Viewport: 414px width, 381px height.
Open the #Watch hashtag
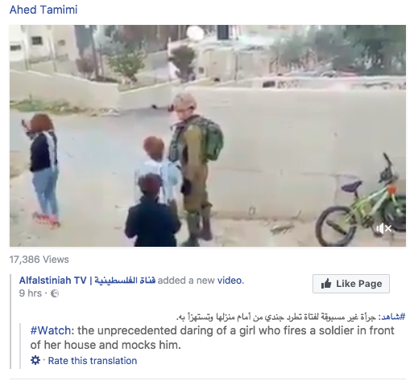(51, 330)
